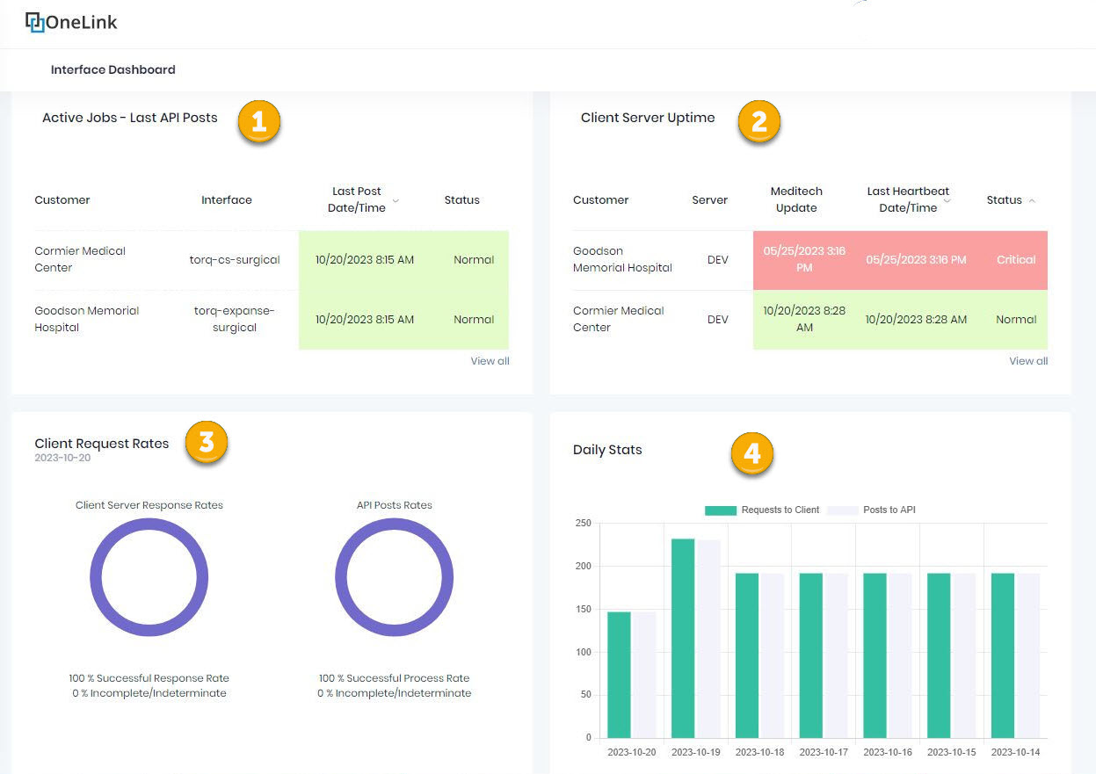Open the Cormier Medical Center job row
Screen dimensions: 1096x774
80,259
